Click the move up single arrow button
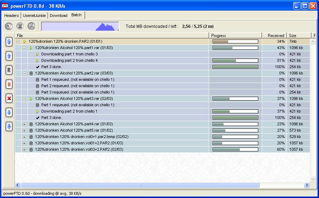Image resolution: width=319 pixels, height=198 pixels. (x=9, y=56)
